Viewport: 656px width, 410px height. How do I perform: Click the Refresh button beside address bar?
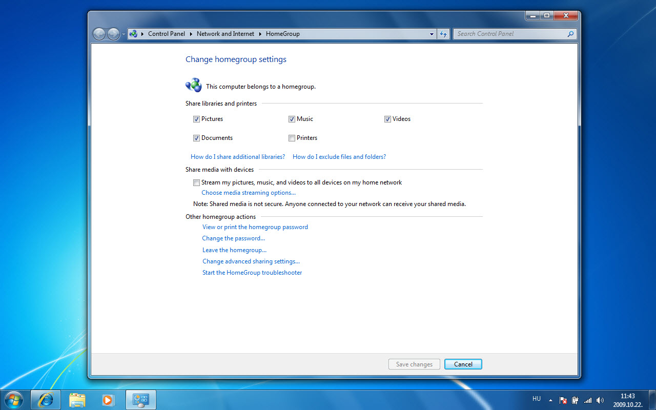[443, 34]
